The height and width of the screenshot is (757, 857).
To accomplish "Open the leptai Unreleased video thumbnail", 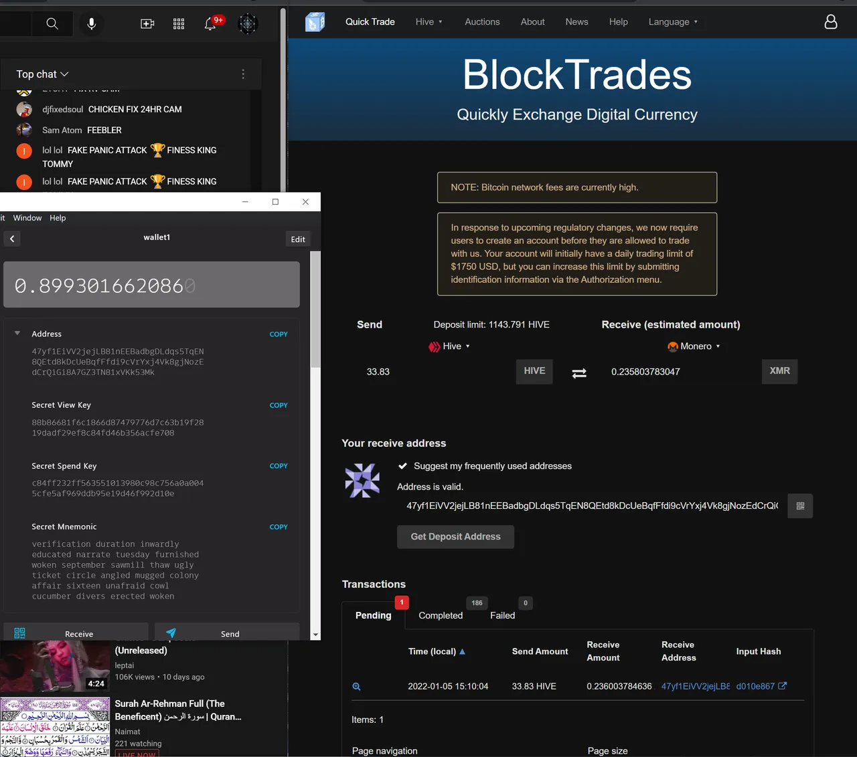I will [55, 666].
